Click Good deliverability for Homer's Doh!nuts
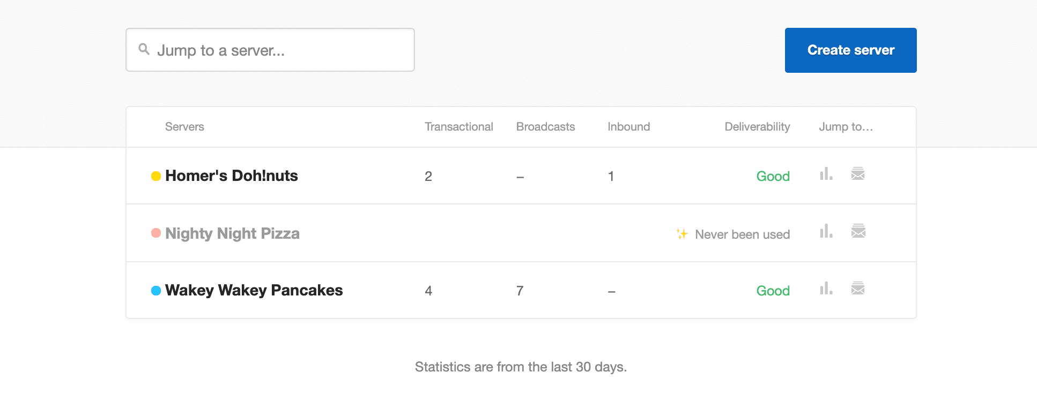 773,176
